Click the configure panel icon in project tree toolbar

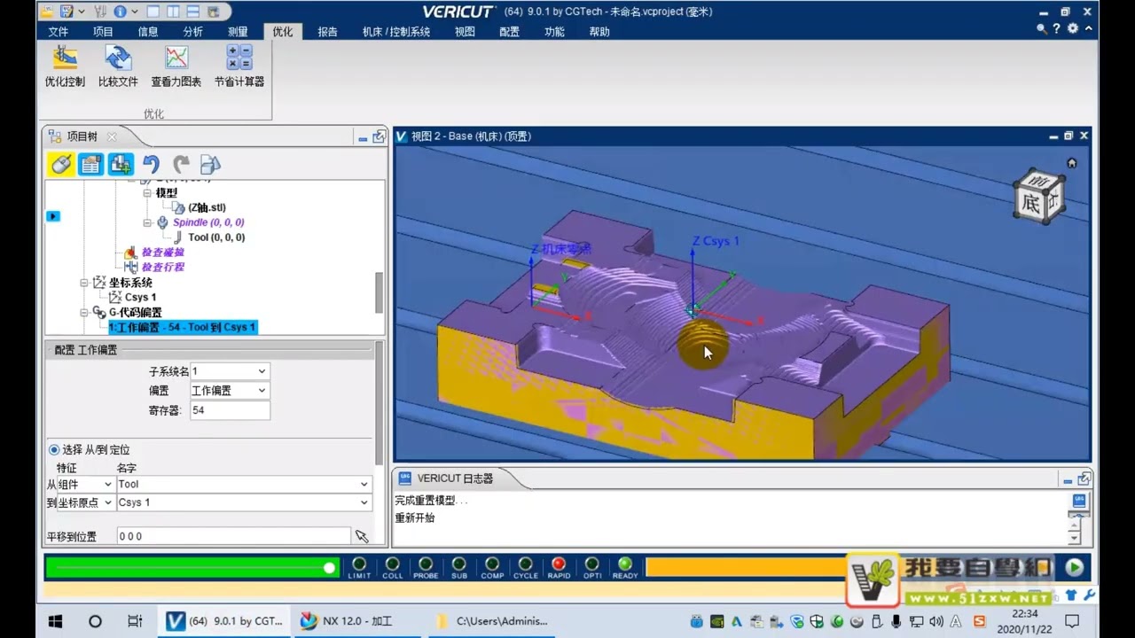point(90,164)
